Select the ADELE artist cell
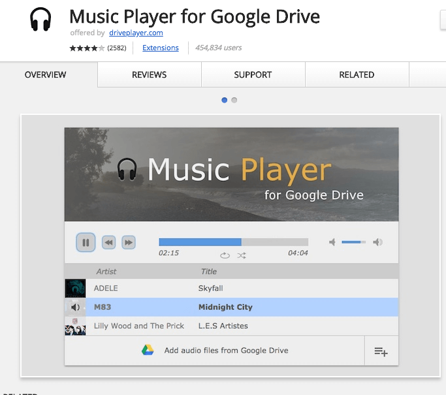 (106, 288)
